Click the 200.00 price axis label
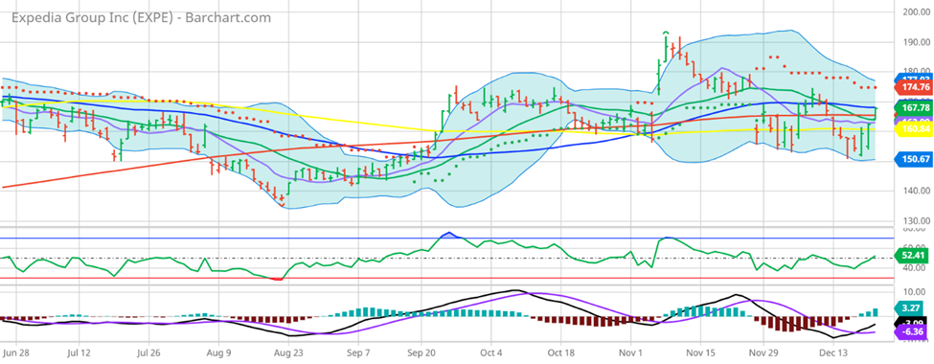The width and height of the screenshot is (934, 364). pyautogui.click(x=916, y=11)
